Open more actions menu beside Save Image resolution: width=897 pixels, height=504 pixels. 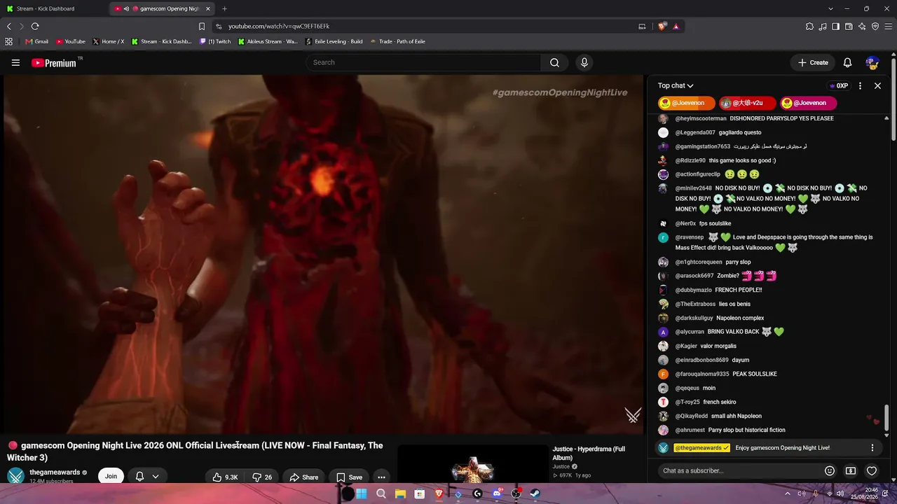click(381, 477)
